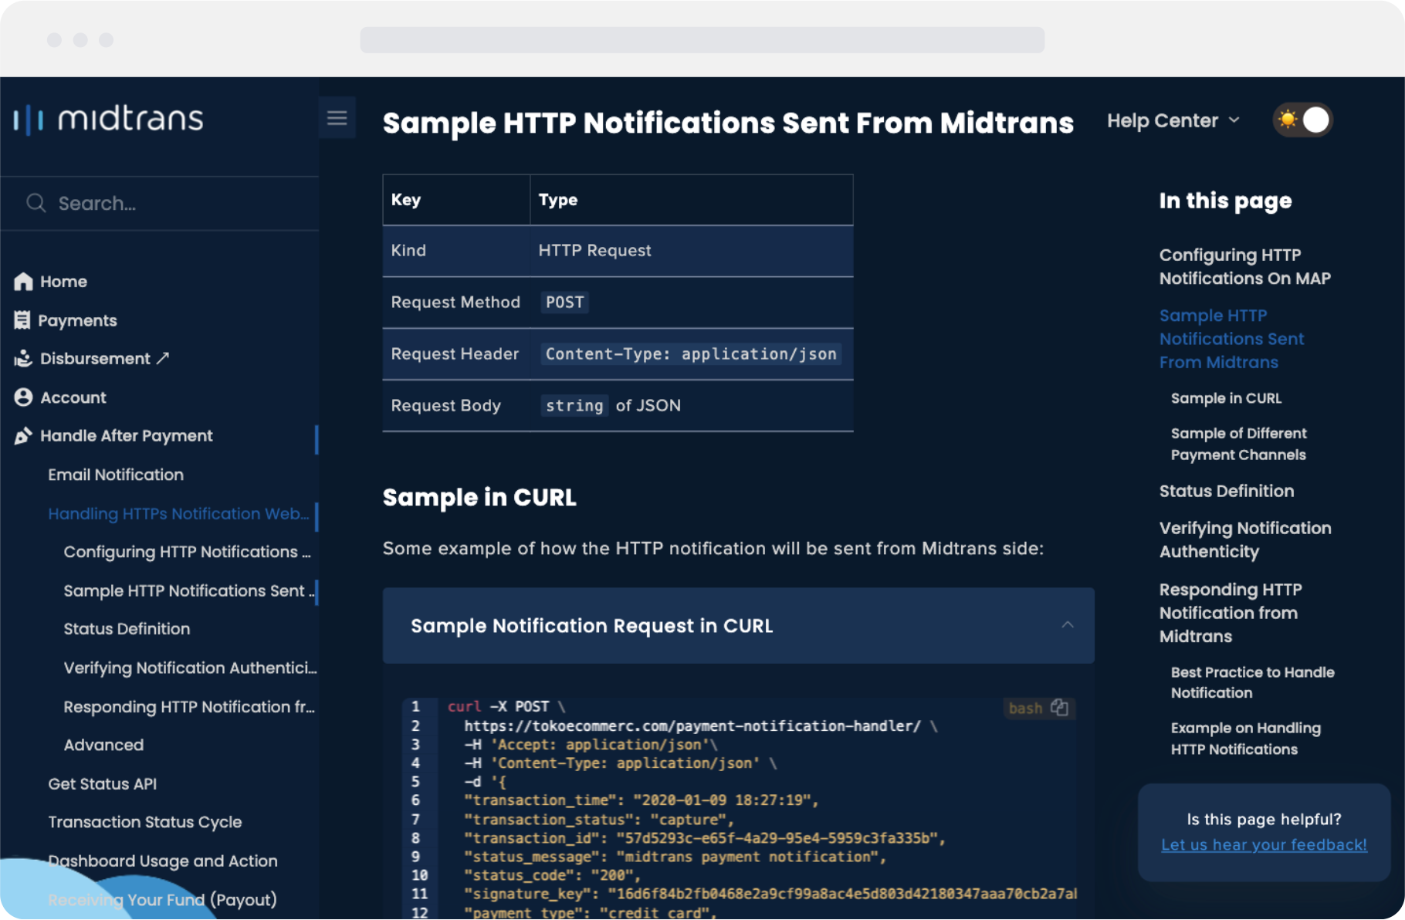The width and height of the screenshot is (1405, 920).
Task: Click the POST code value
Action: point(565,303)
